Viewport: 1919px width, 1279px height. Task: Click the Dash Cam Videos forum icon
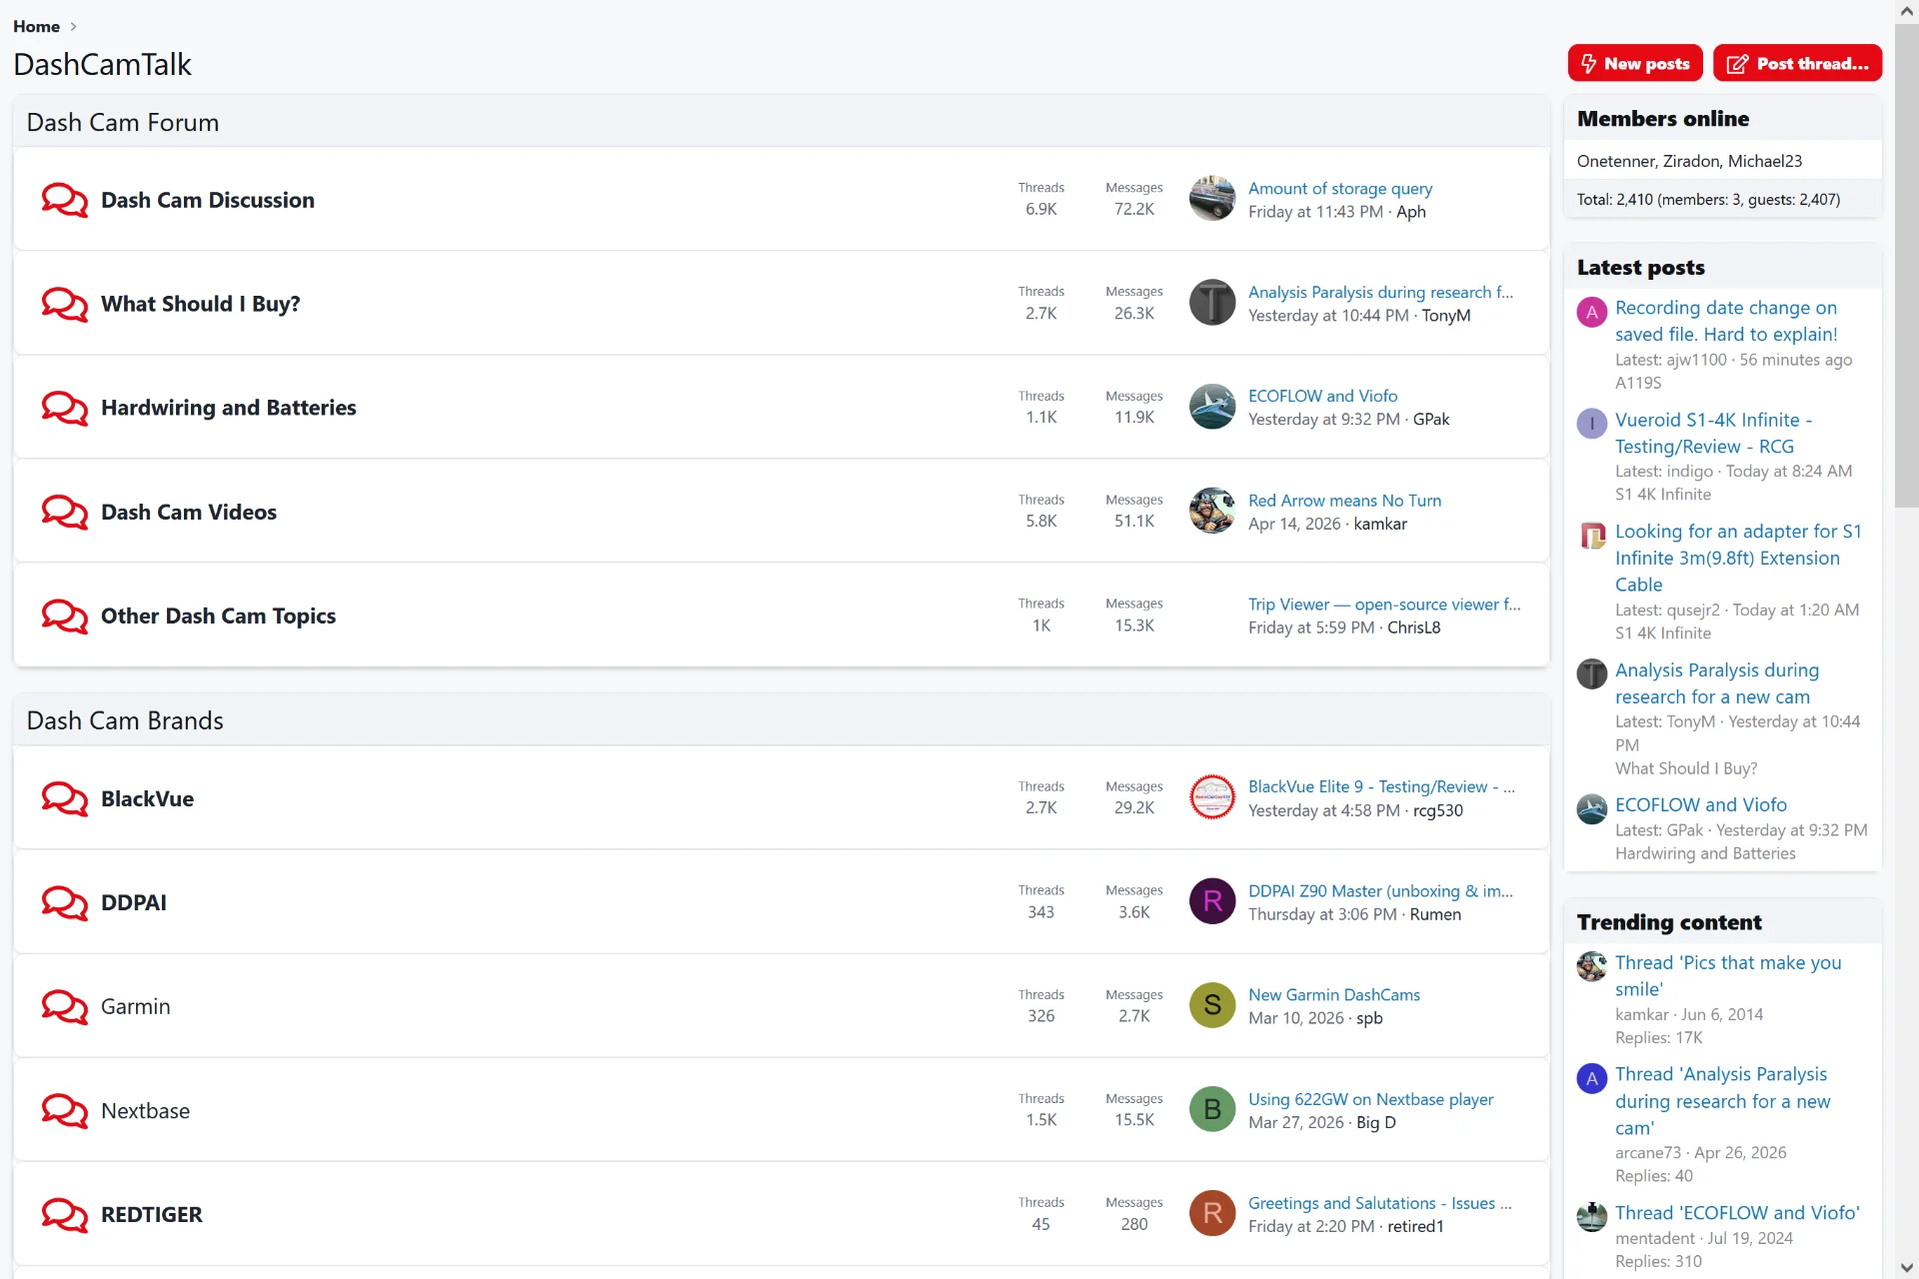pos(64,512)
